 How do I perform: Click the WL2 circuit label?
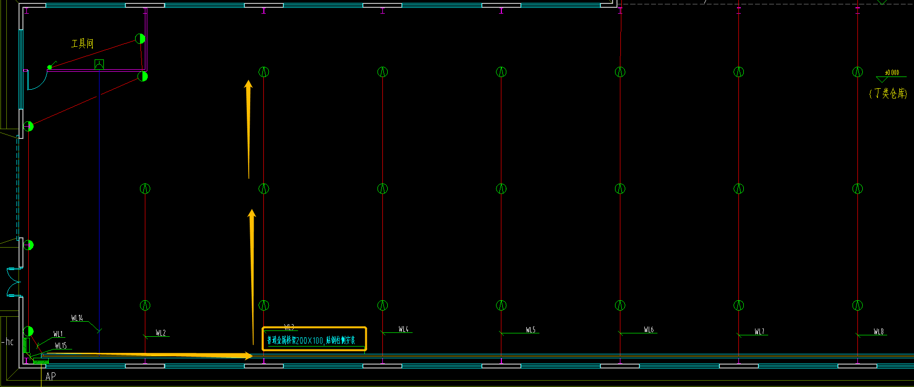(161, 333)
